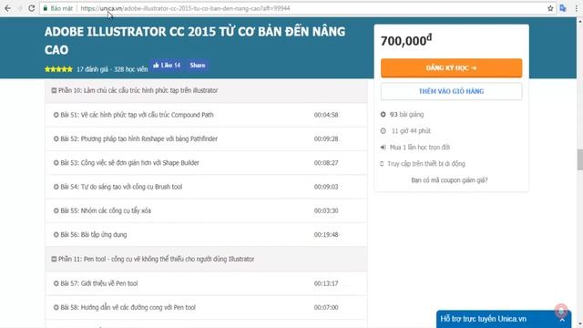Click the course title heading
This screenshot has width=583, height=328.
pyautogui.click(x=195, y=40)
